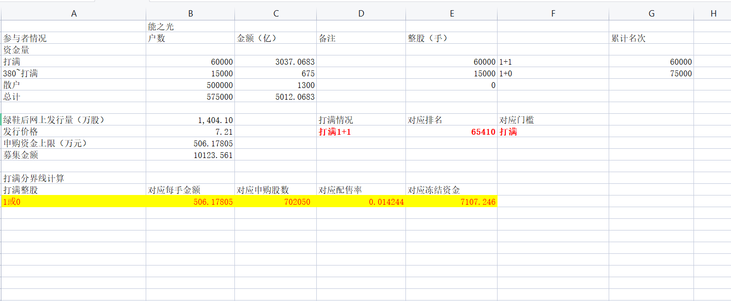This screenshot has width=731, height=301.
Task: Select the 资金量 cell
Action: (74, 50)
